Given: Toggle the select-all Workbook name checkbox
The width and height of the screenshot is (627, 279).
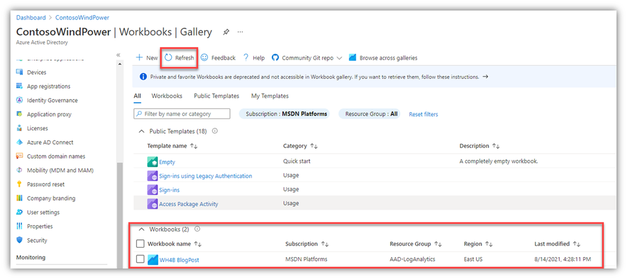Looking at the screenshot, I should pos(140,244).
